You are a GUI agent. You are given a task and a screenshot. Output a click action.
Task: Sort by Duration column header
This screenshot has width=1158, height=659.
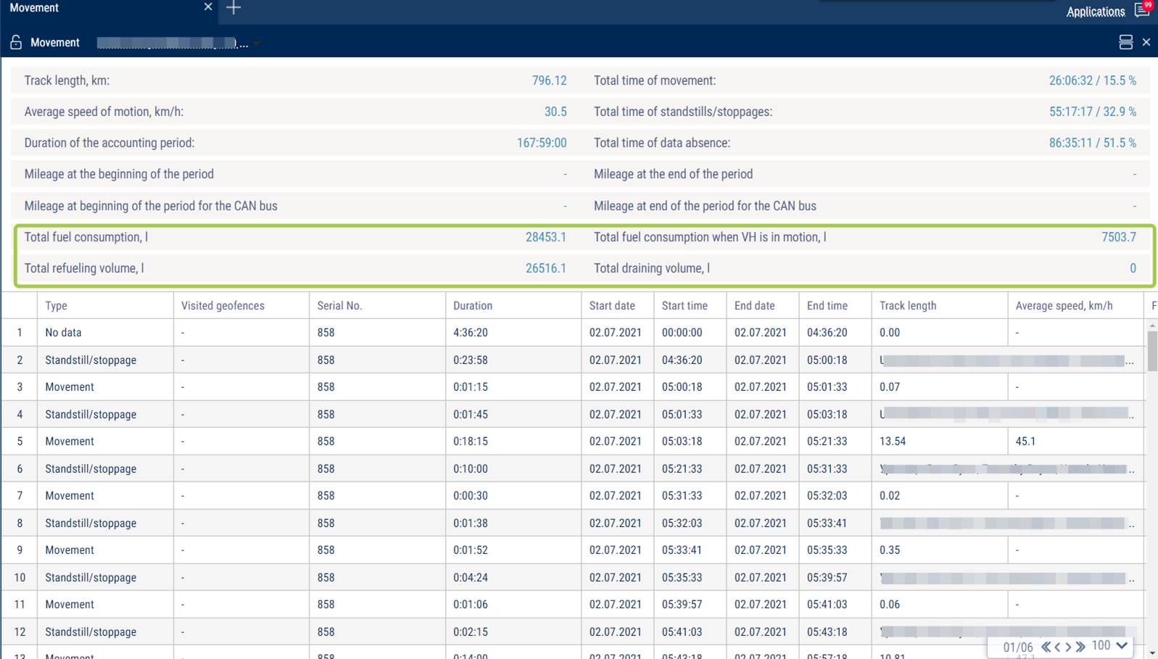513,306
